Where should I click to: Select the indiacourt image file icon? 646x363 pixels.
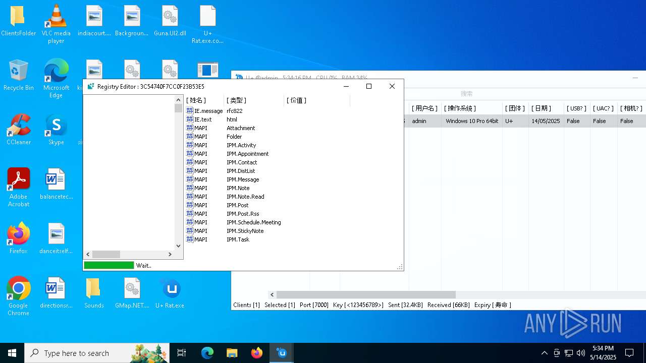(94, 21)
